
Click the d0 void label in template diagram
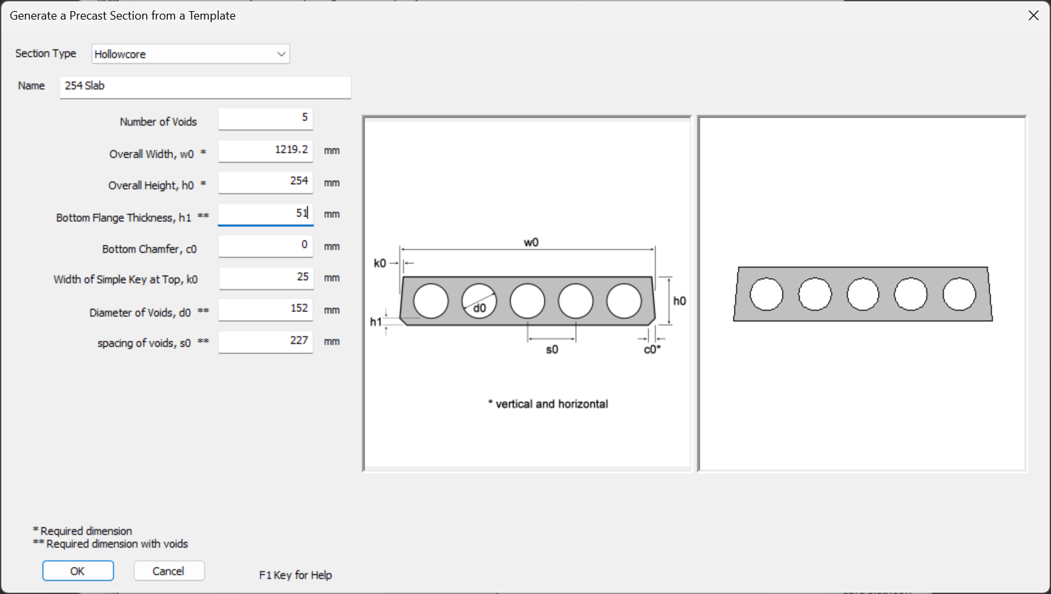[x=480, y=308]
